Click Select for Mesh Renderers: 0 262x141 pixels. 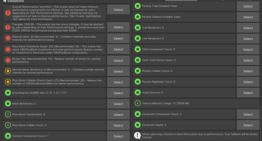118,104
